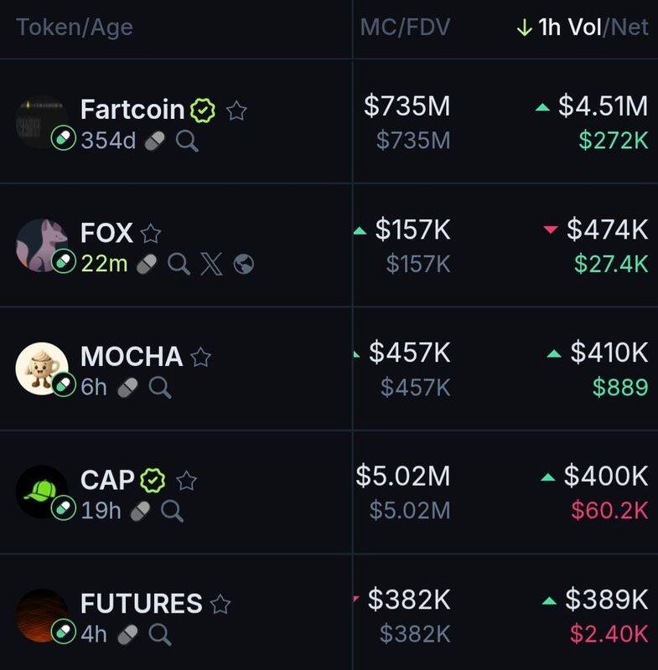
Task: Click the verified badge next to Fartcoin
Action: click(204, 110)
